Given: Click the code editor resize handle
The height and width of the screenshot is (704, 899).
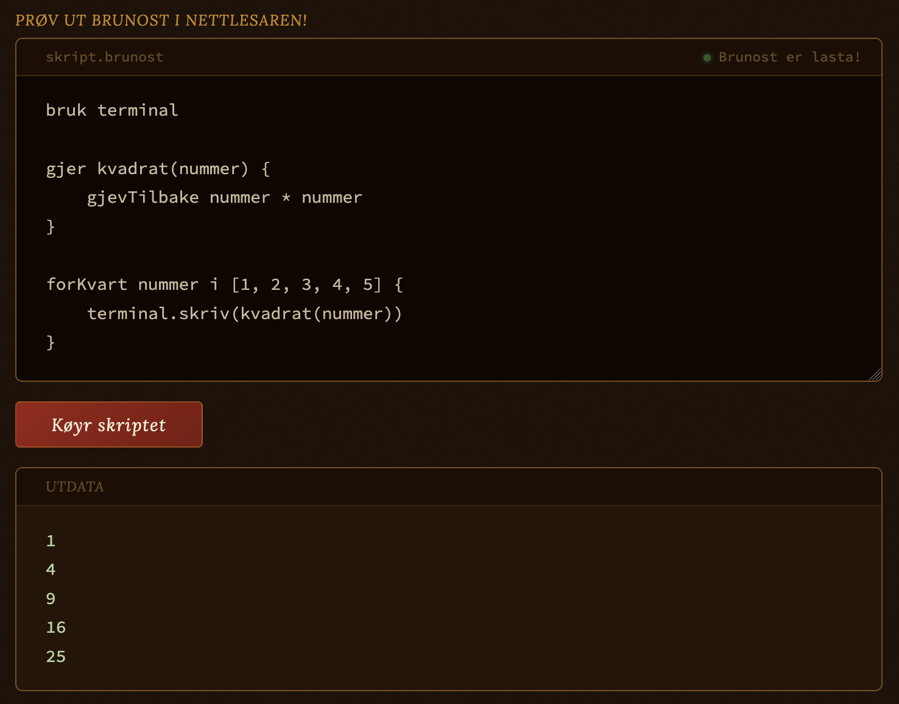Looking at the screenshot, I should pyautogui.click(x=875, y=375).
